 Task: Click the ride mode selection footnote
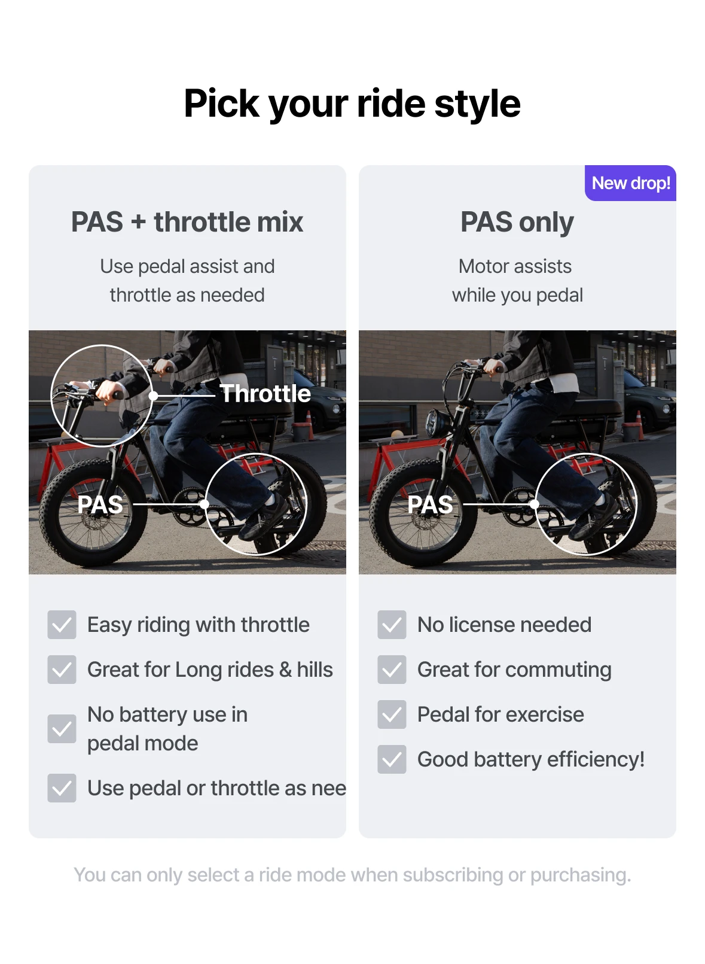(x=352, y=875)
